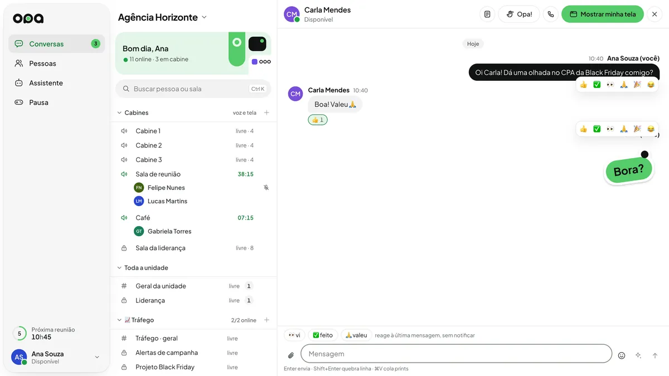Image resolution: width=669 pixels, height=376 pixels.
Task: Click the "Mostrar minha tela" button
Action: click(603, 14)
